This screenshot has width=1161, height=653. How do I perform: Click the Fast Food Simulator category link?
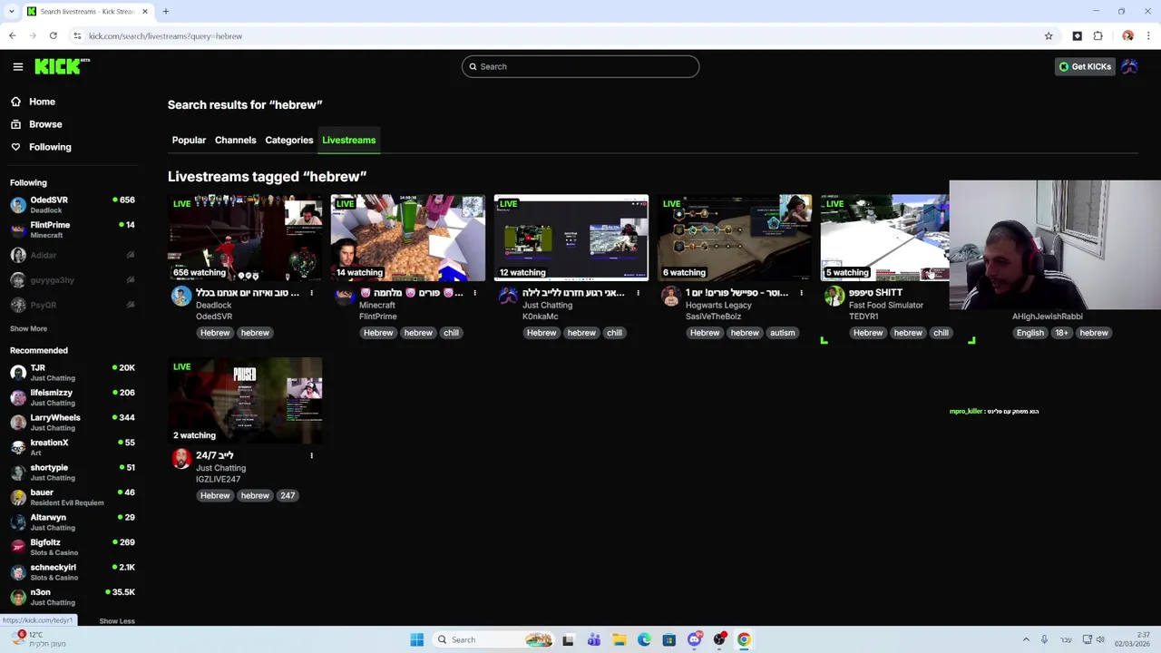click(x=886, y=306)
